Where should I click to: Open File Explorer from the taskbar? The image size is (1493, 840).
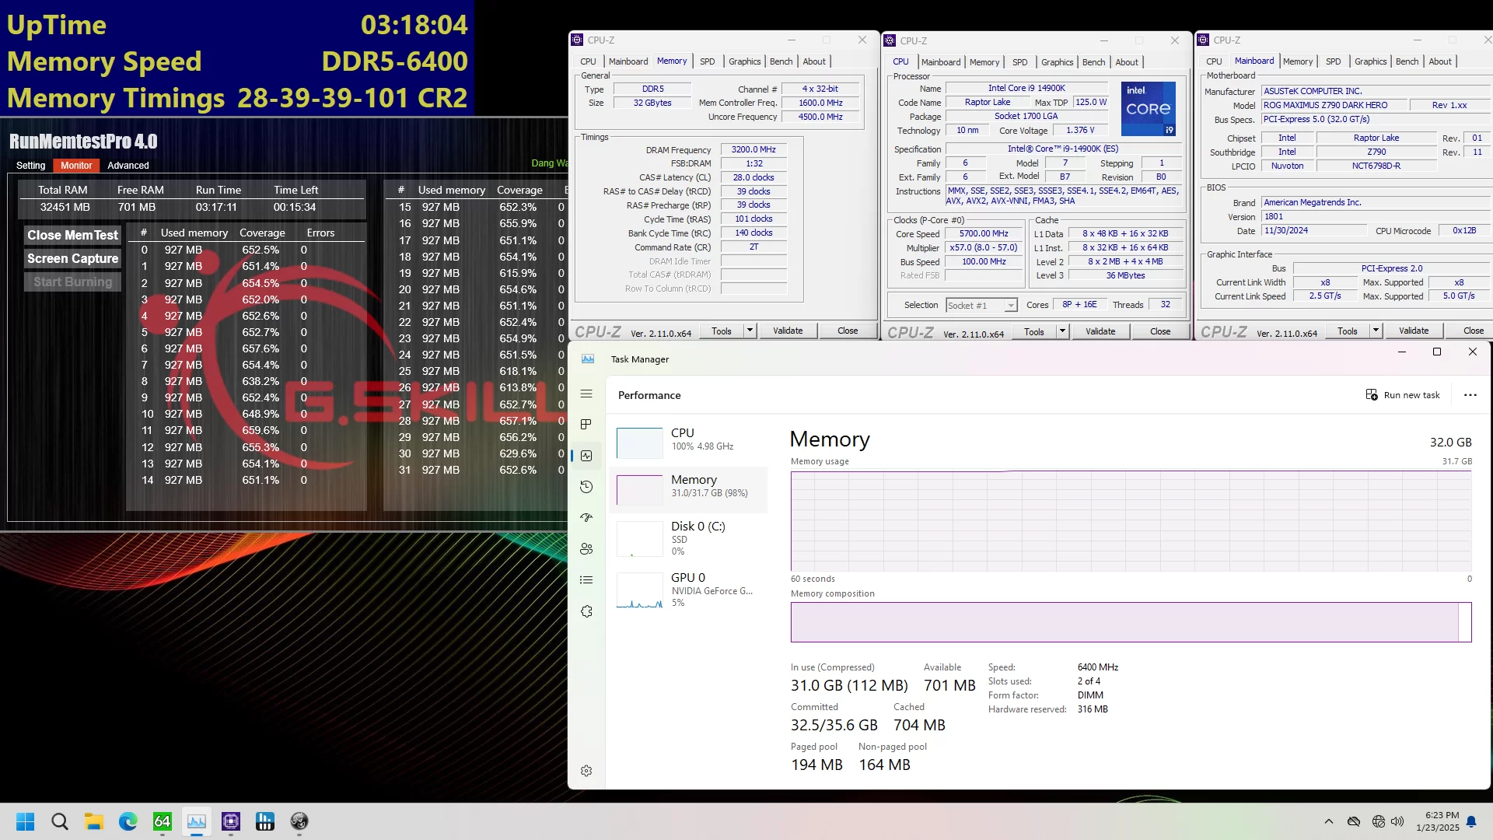click(93, 821)
